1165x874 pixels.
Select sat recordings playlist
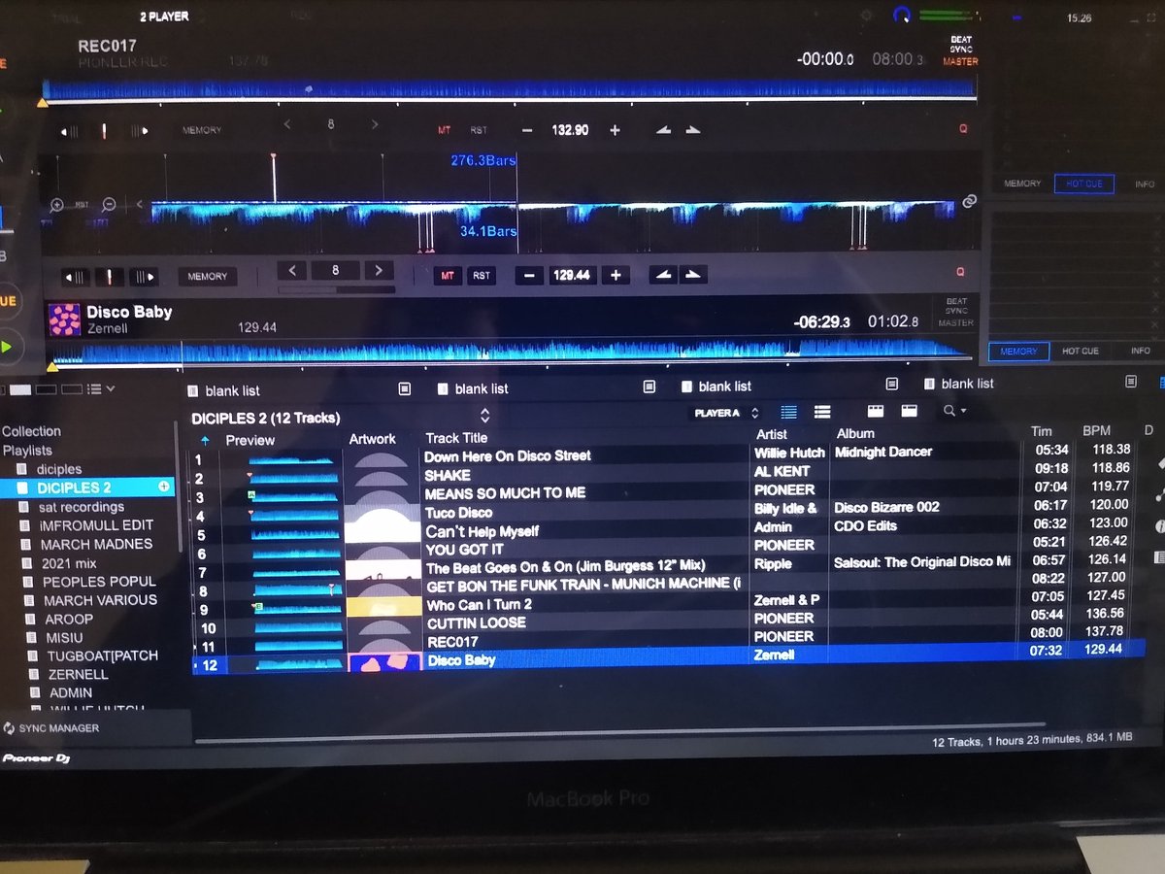82,507
